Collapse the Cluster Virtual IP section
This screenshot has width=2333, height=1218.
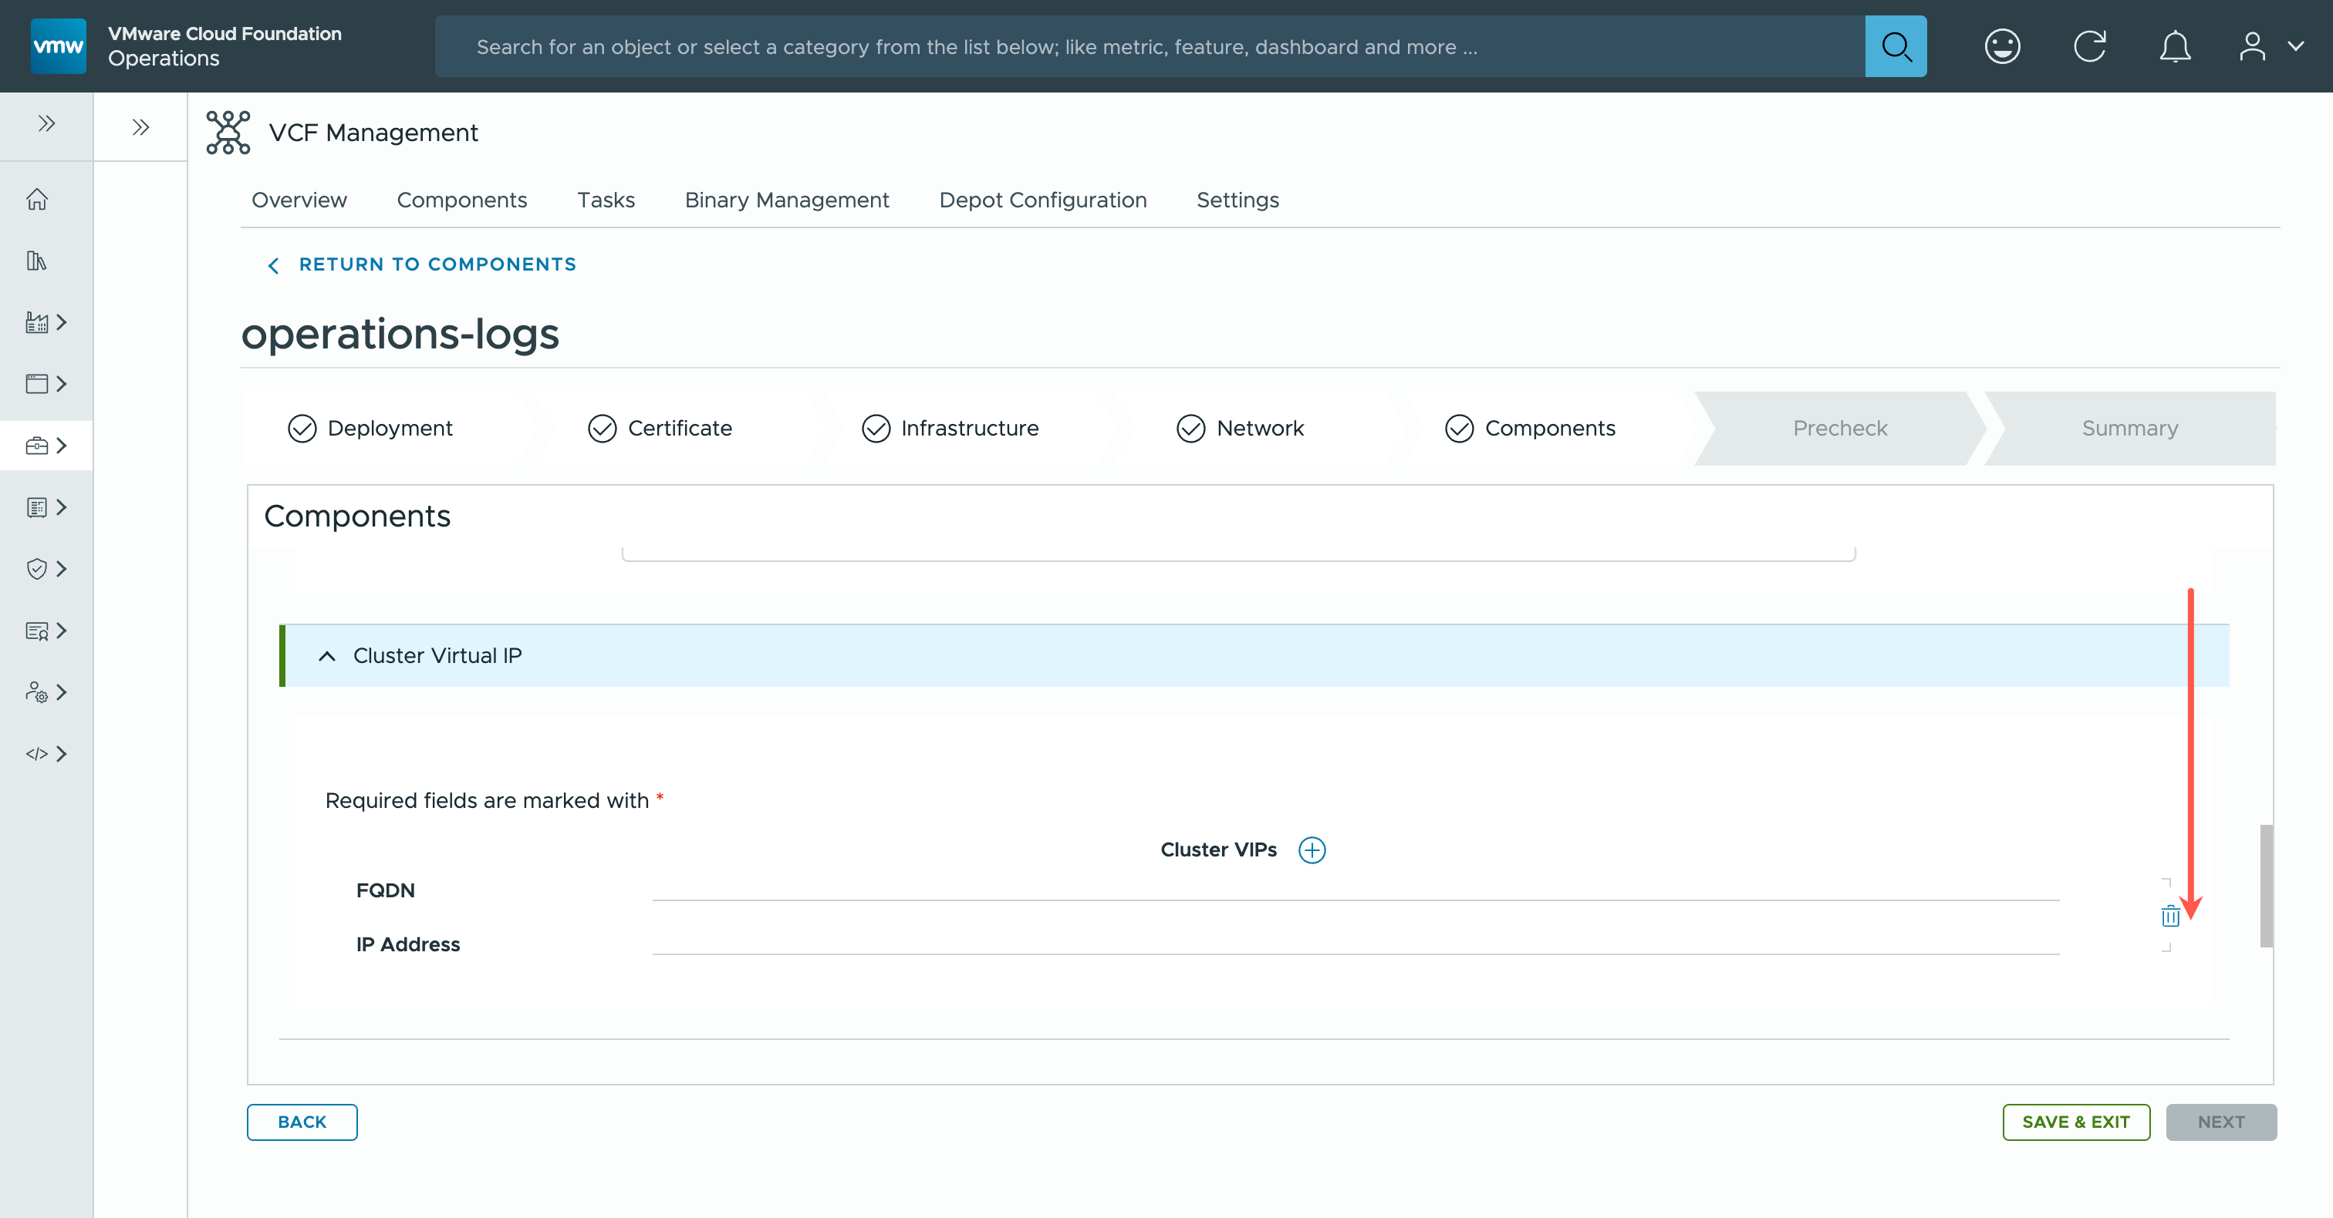coord(327,656)
